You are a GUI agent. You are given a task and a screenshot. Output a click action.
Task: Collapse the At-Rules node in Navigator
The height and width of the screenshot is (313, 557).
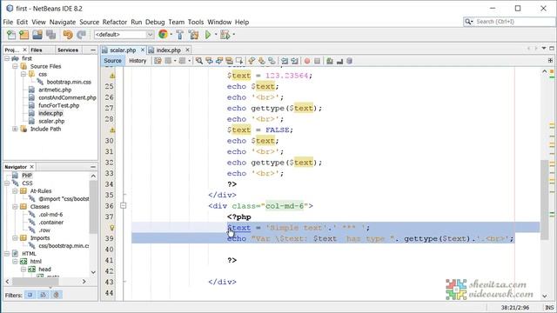pyautogui.click(x=15, y=191)
